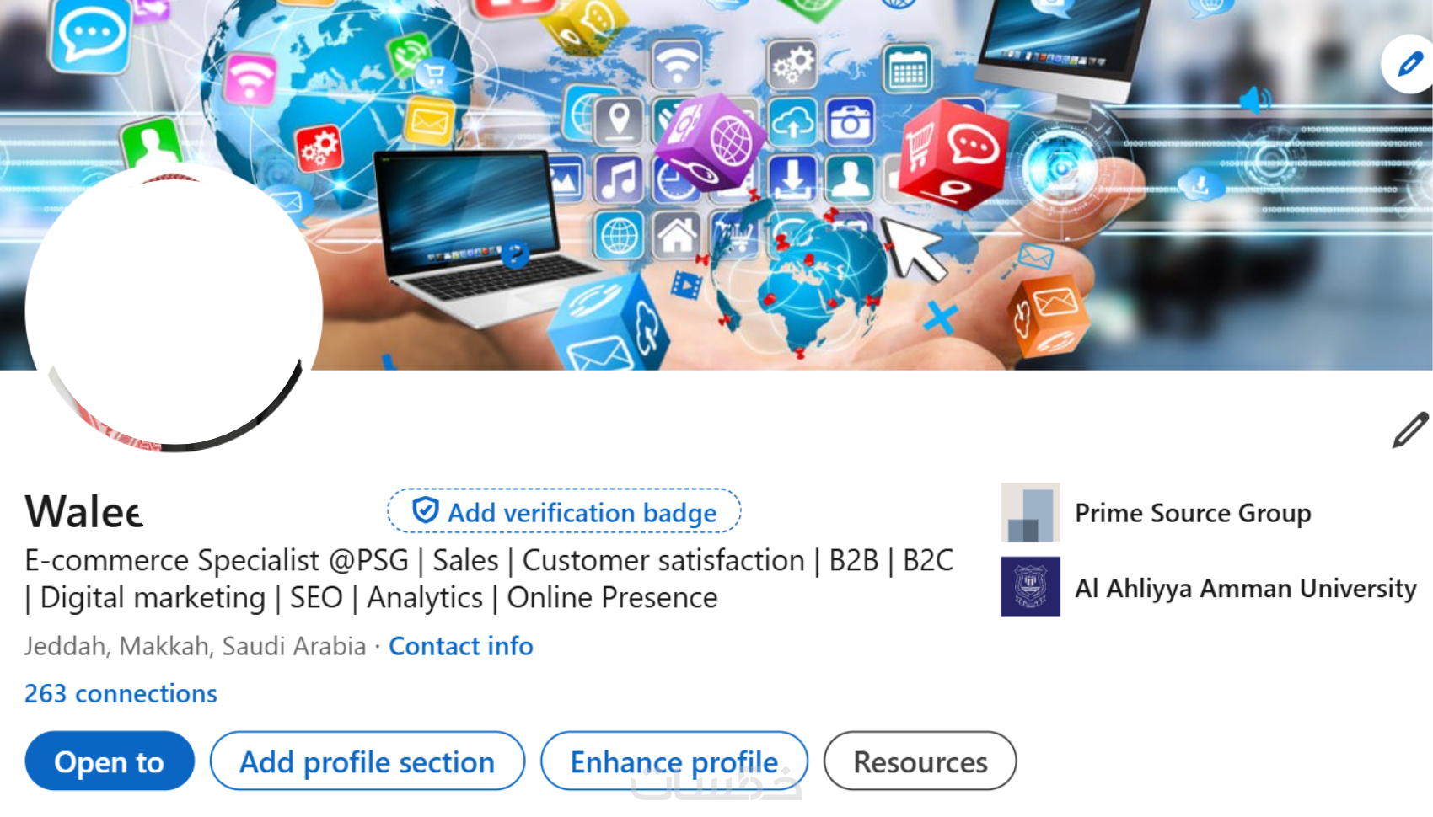Click the profile name Walee
1433x817 pixels.
tap(84, 511)
